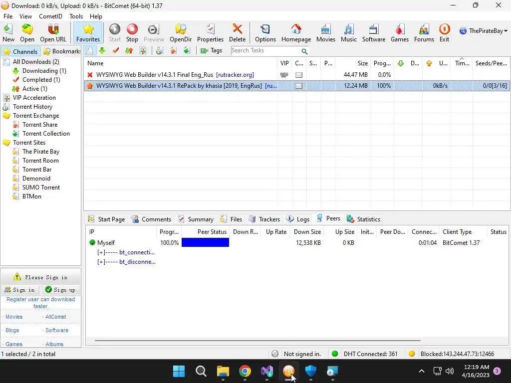
Task: Click the Stop task icon
Action: click(132, 33)
